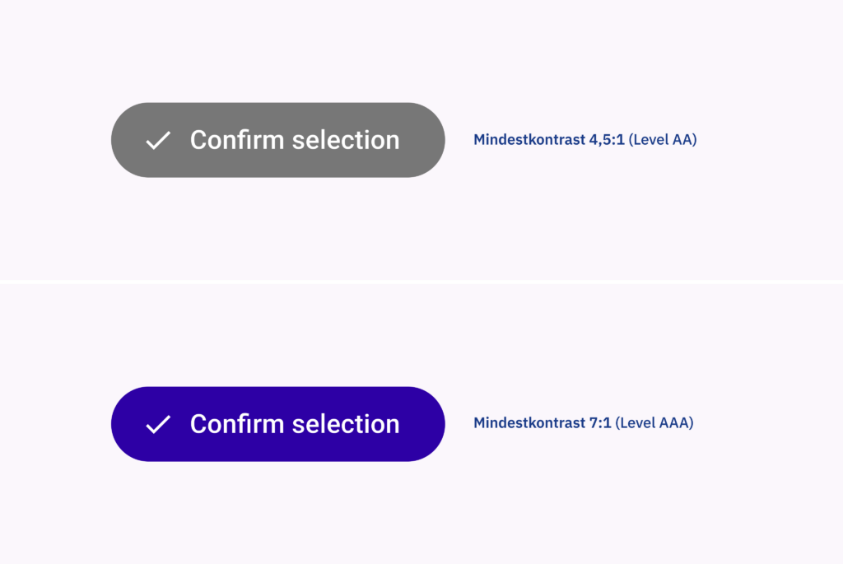Click the bold 4,5:1 ratio text
The image size is (843, 564).
(x=607, y=140)
